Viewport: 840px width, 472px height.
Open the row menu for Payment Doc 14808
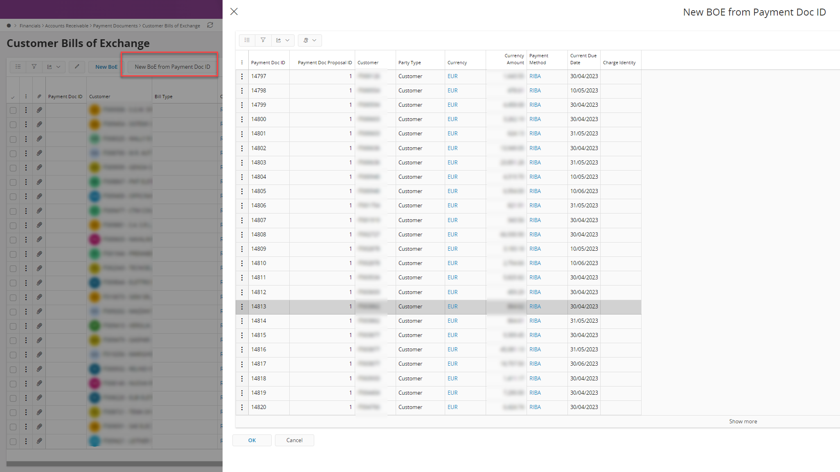click(x=242, y=235)
